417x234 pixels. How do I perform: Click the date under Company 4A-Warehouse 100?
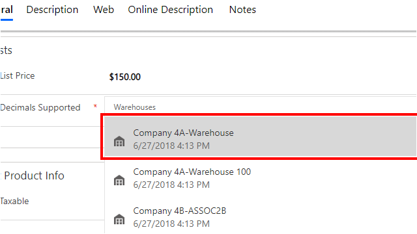point(171,185)
